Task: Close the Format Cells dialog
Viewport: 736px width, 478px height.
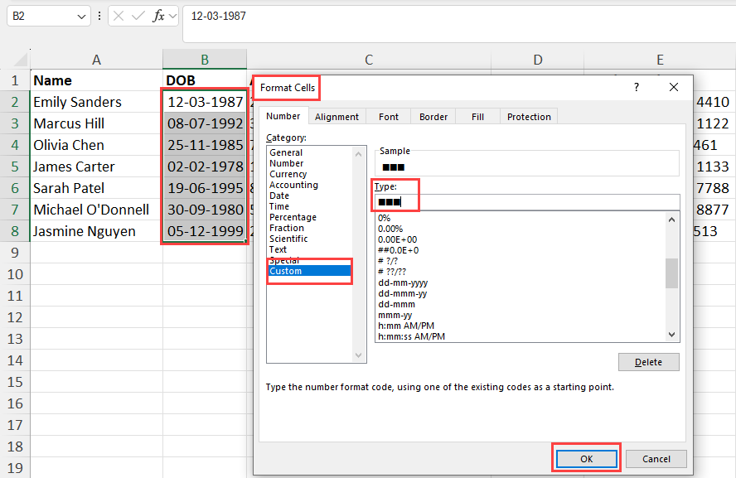Action: coord(674,87)
